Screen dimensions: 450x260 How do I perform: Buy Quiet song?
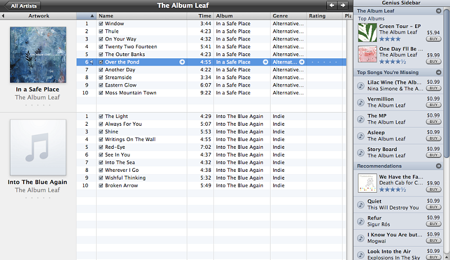coord(433,207)
